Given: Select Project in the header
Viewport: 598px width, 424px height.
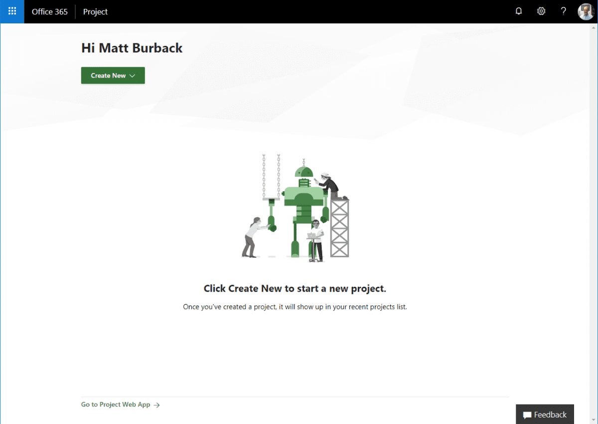Looking at the screenshot, I should 95,11.
